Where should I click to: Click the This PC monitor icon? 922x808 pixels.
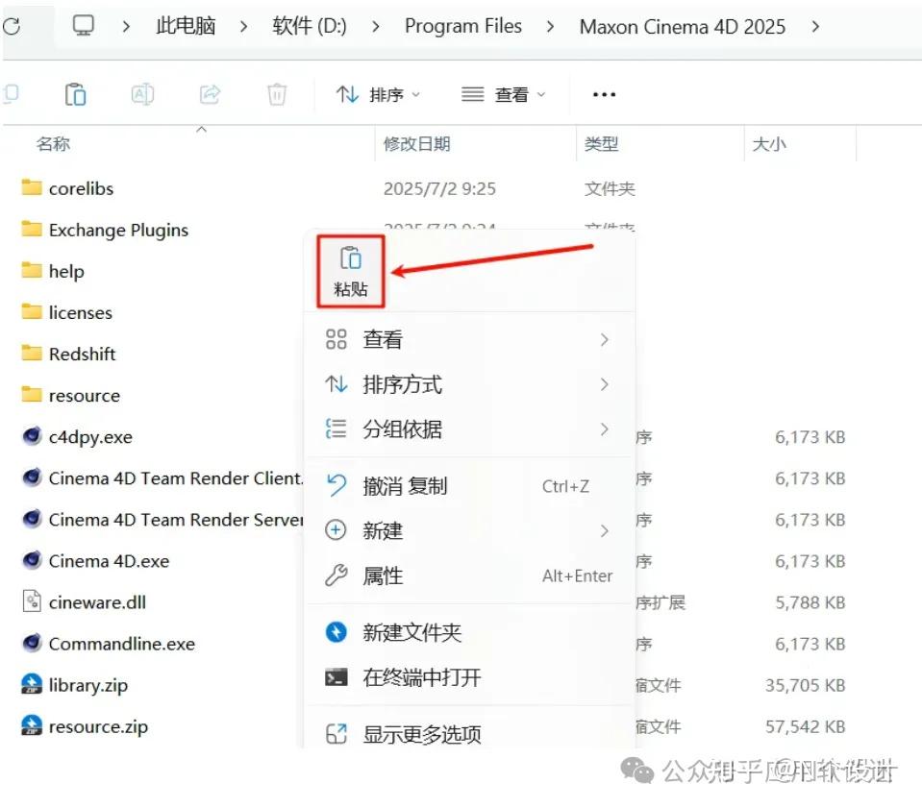pyautogui.click(x=83, y=25)
